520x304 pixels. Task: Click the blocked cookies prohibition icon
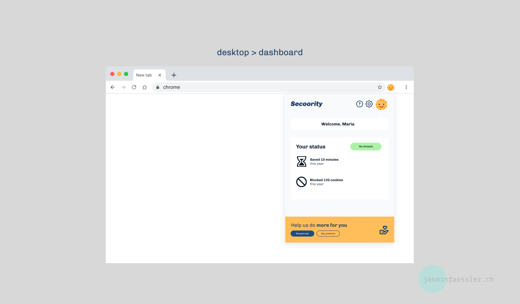[301, 182]
